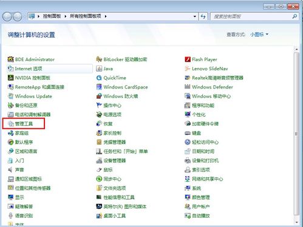Open 任务栏和「开始」菜单
Screen dimensions: 303x227
122,151
